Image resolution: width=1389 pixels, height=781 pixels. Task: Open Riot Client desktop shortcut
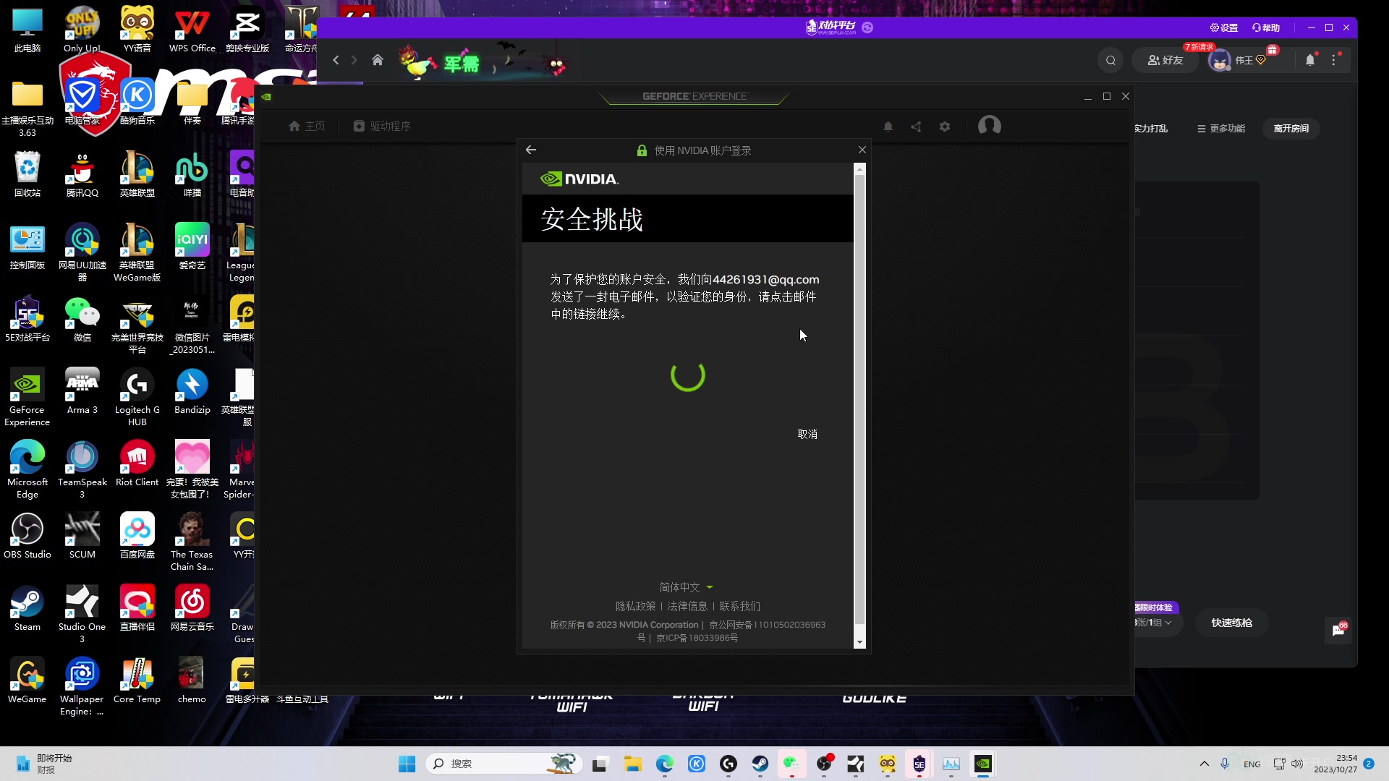point(137,464)
